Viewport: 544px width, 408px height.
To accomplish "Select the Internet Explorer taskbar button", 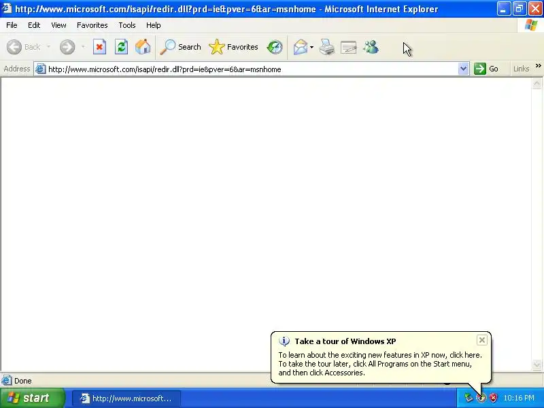I will pos(126,398).
